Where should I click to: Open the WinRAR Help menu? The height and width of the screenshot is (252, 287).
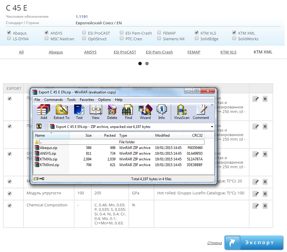[x=119, y=100]
